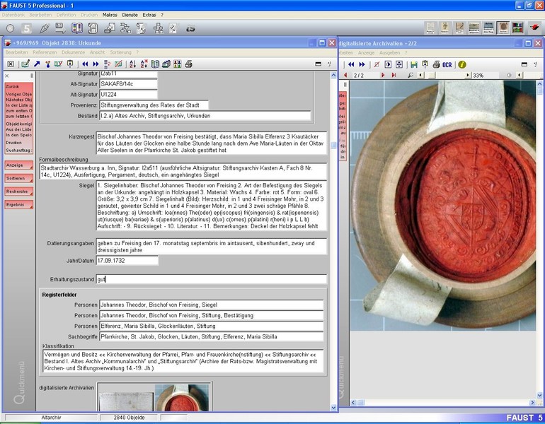Open the Ausgeben menu in Archivalien window

click(389, 53)
